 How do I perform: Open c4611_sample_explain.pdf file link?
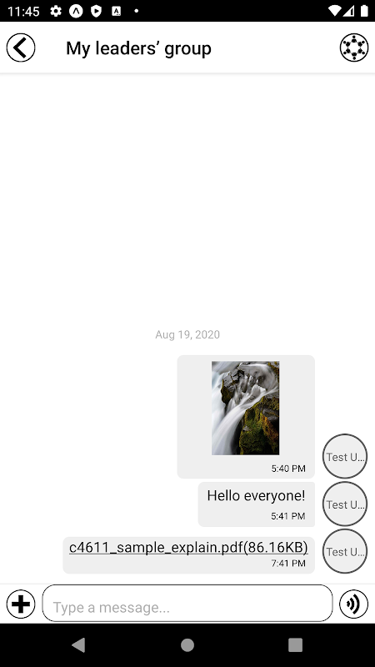188,548
